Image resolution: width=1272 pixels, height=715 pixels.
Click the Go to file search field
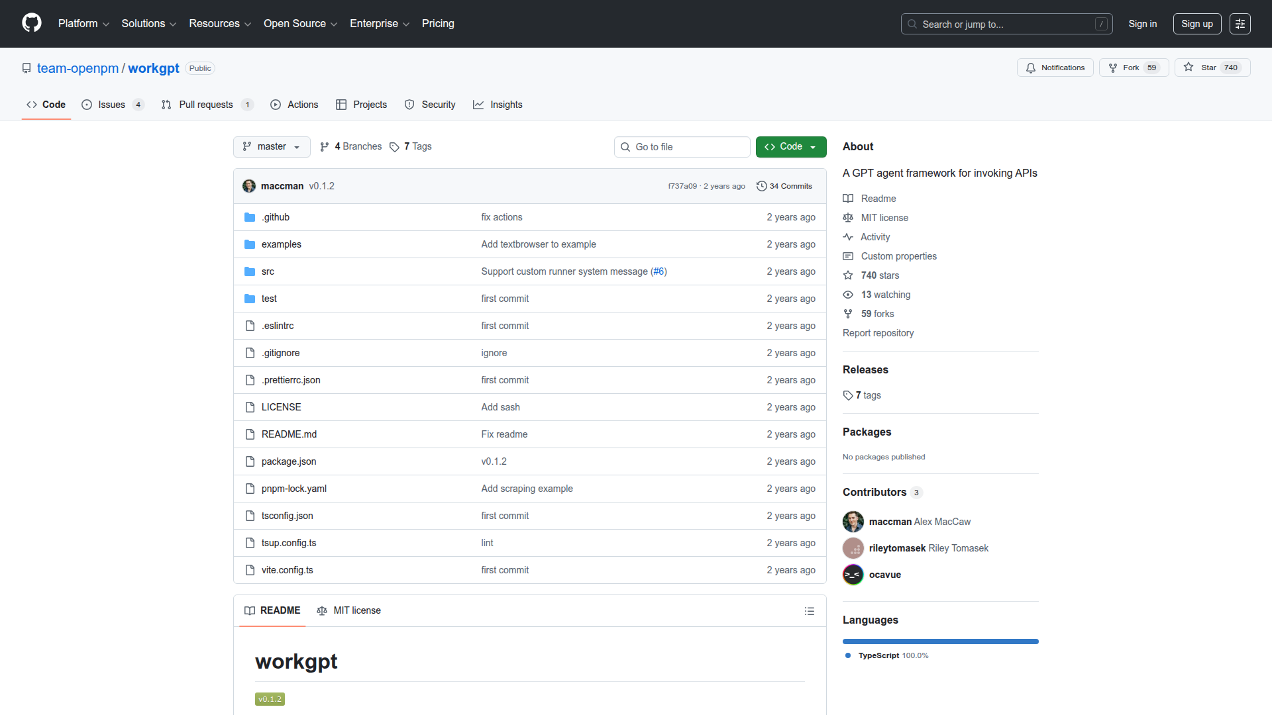pyautogui.click(x=682, y=146)
